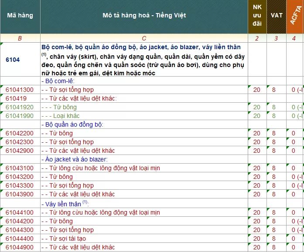
Task: Click code 61044200
Action: (x=19, y=221)
